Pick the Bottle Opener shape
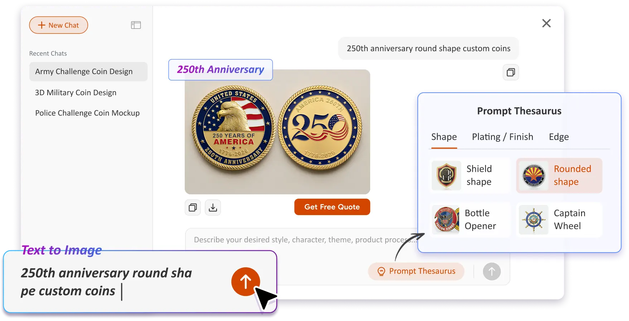The width and height of the screenshot is (629, 321). (470, 220)
